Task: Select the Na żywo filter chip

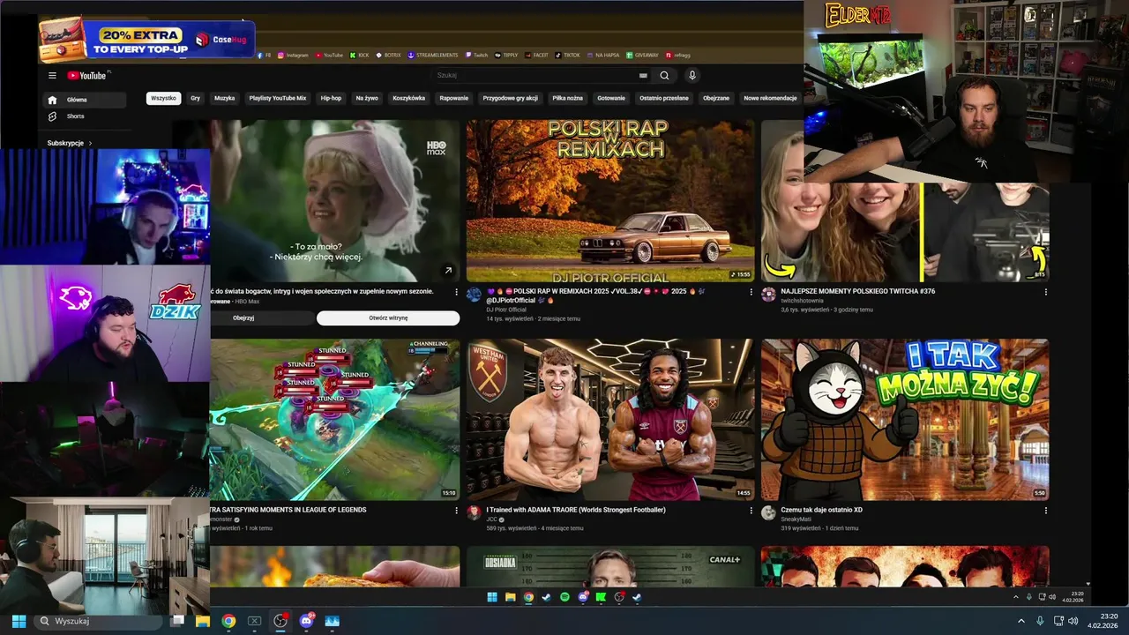Action: click(367, 98)
